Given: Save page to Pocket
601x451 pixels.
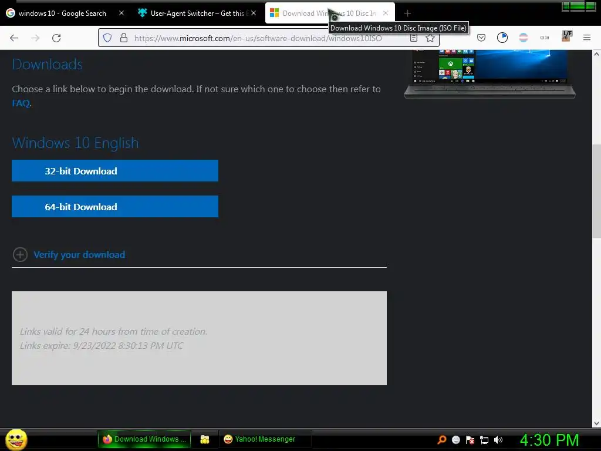Looking at the screenshot, I should [x=481, y=38].
